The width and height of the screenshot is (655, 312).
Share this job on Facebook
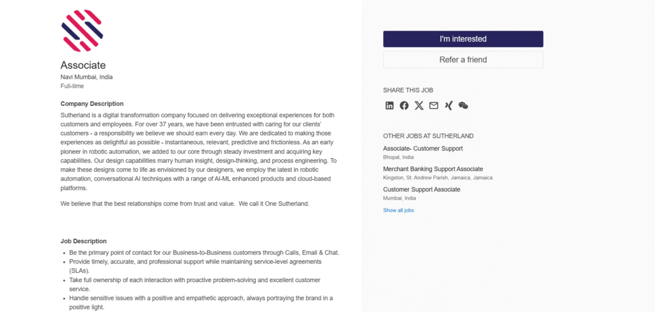(404, 105)
